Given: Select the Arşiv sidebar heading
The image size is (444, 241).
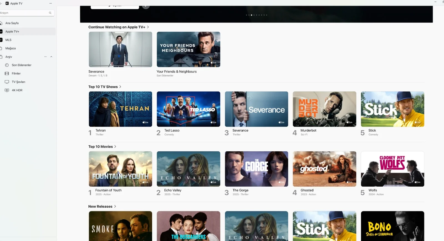Looking at the screenshot, I should point(9,57).
